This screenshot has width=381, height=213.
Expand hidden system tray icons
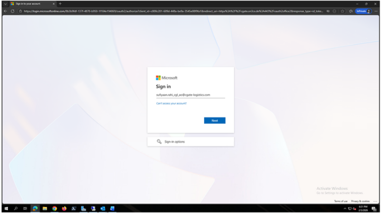(345, 208)
